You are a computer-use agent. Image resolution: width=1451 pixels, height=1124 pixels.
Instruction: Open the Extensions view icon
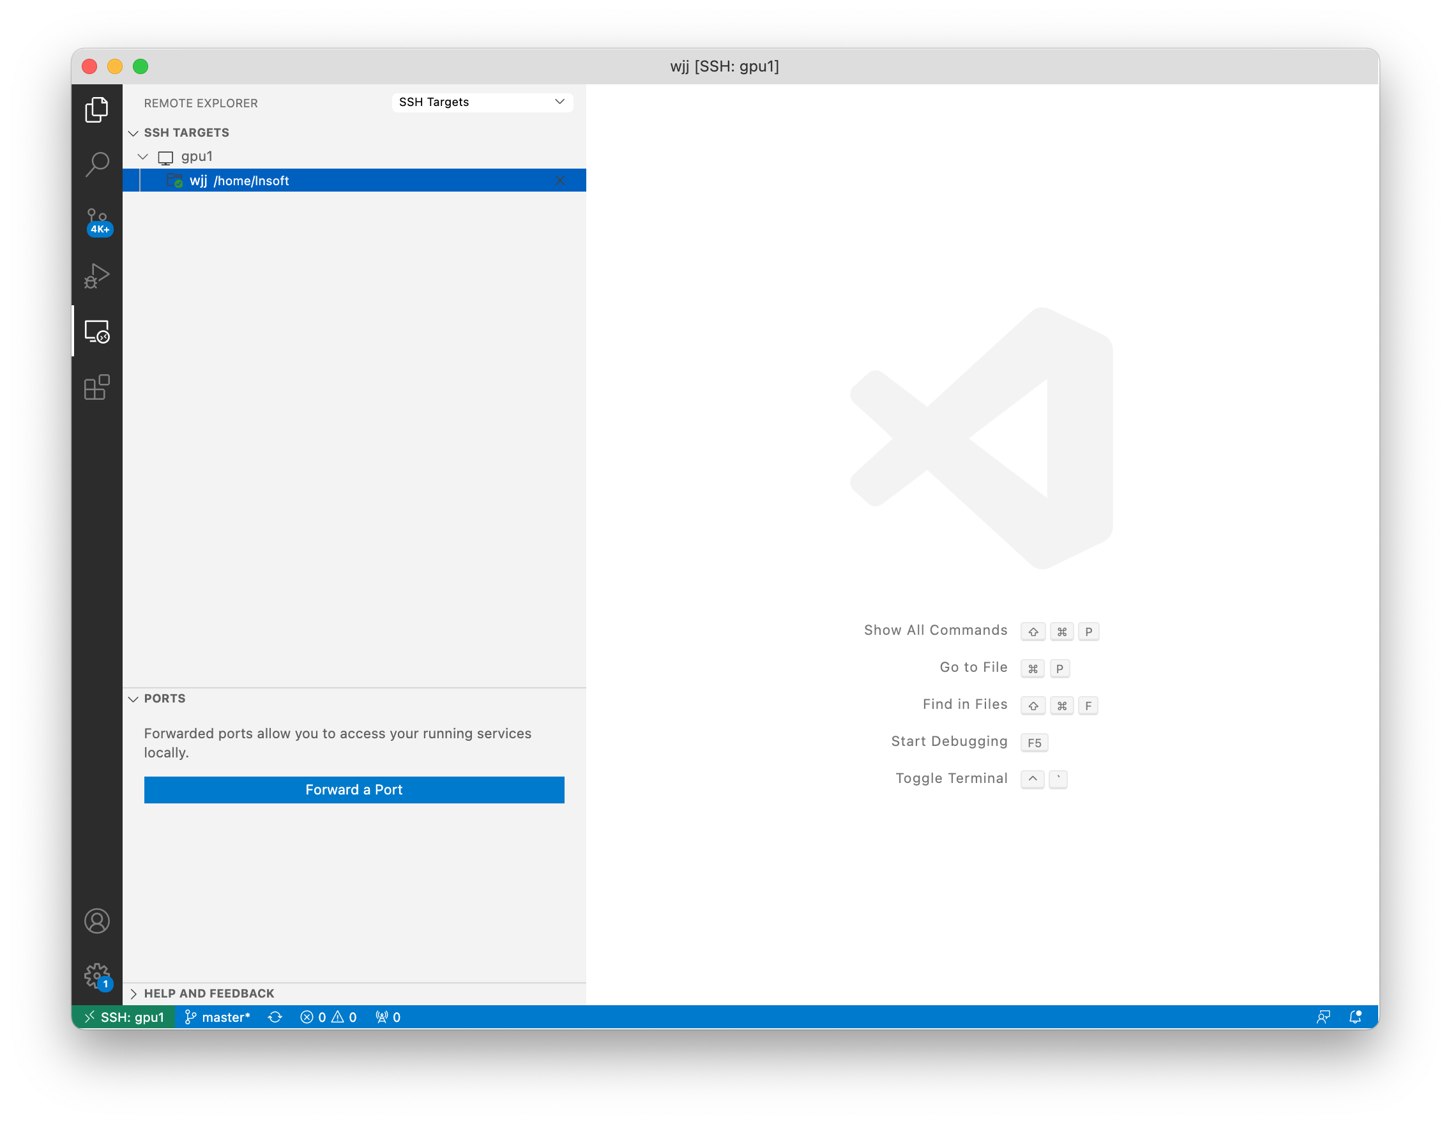pyautogui.click(x=96, y=386)
